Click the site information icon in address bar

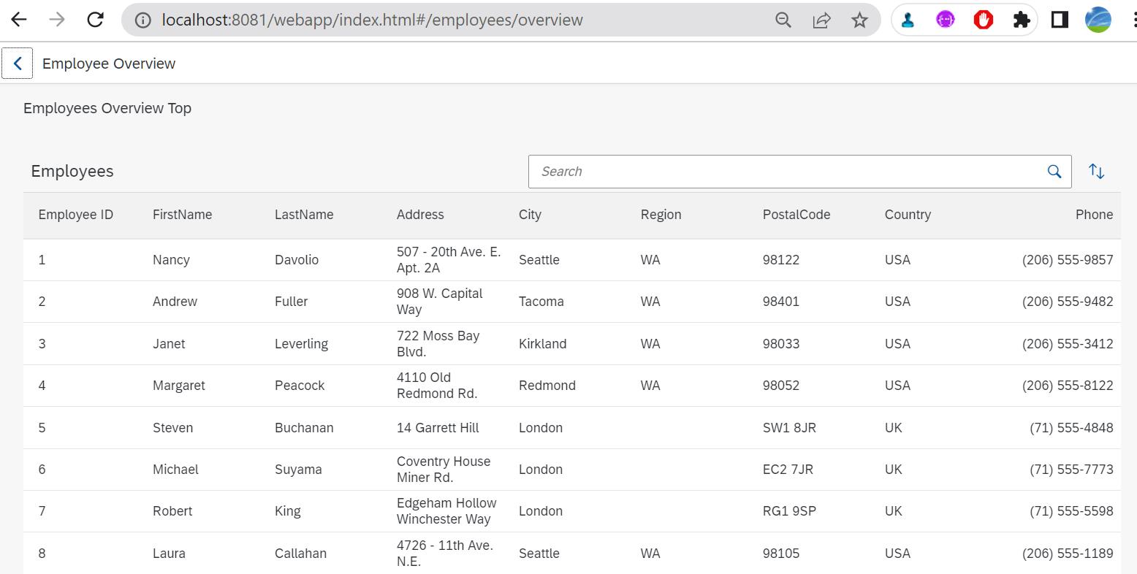point(143,20)
